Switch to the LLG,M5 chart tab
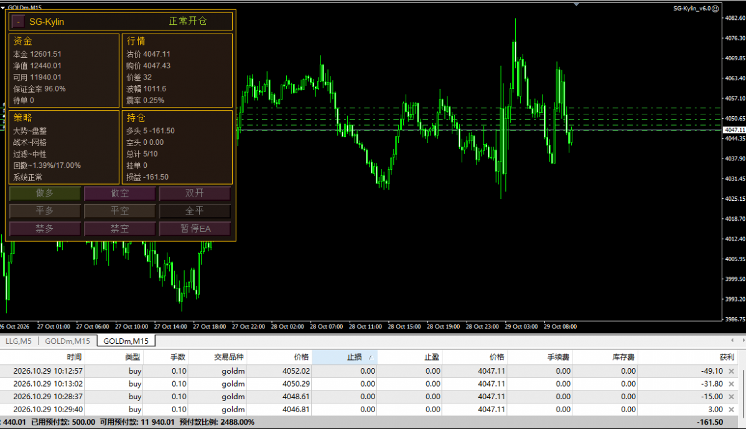Image resolution: width=746 pixels, height=429 pixels. tap(19, 341)
